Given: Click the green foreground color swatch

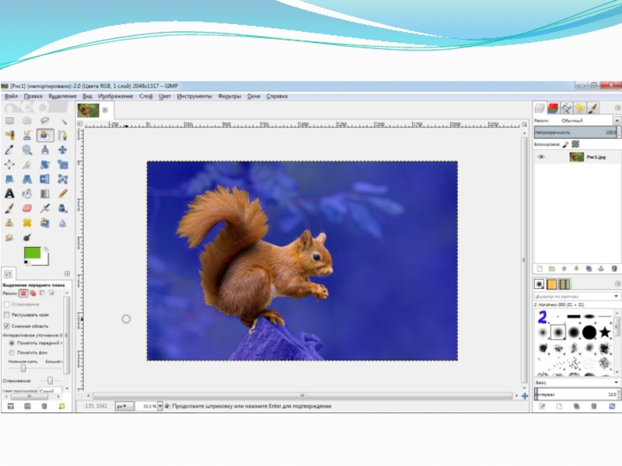Looking at the screenshot, I should point(33,252).
